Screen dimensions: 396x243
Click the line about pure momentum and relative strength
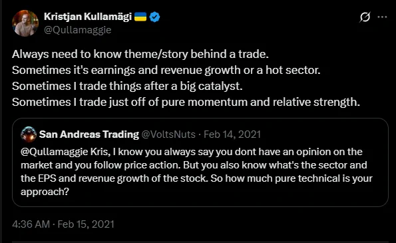tap(186, 102)
